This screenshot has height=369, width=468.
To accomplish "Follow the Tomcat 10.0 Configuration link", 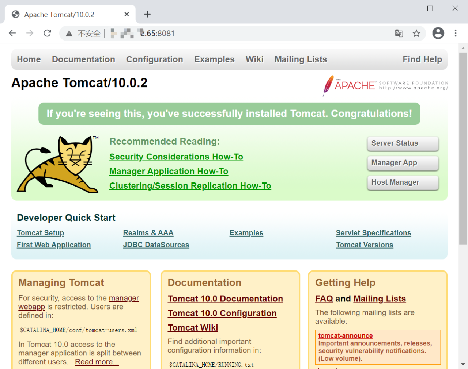I will click(x=222, y=313).
